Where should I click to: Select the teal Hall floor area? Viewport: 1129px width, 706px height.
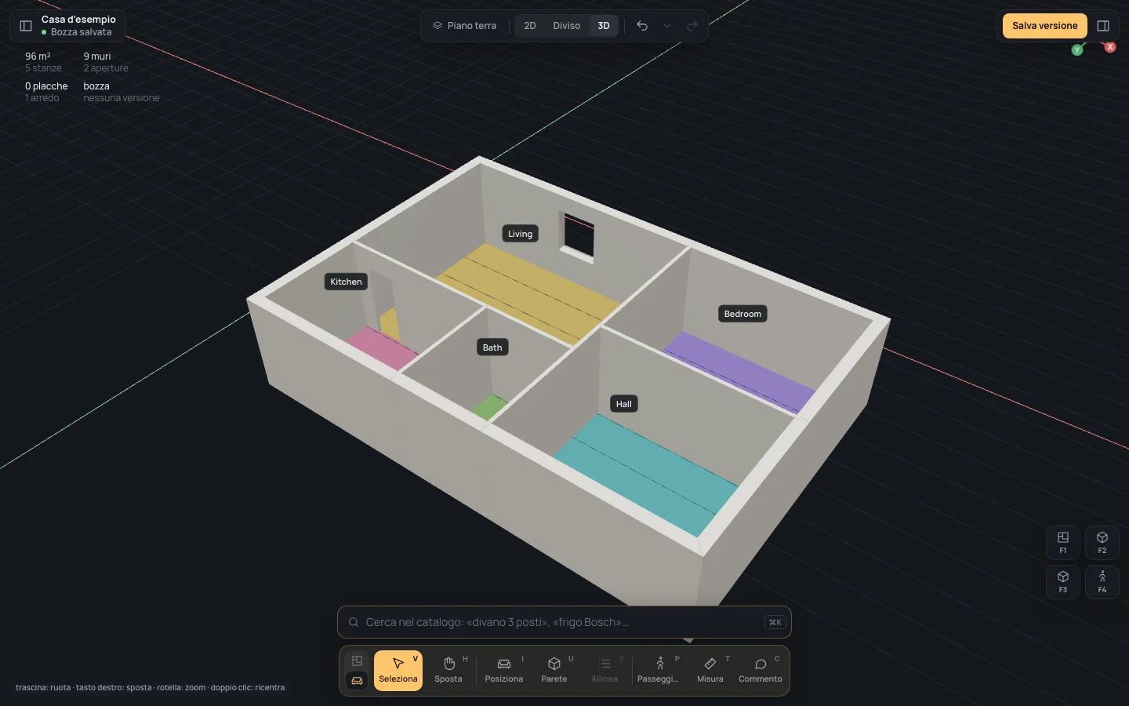646,475
